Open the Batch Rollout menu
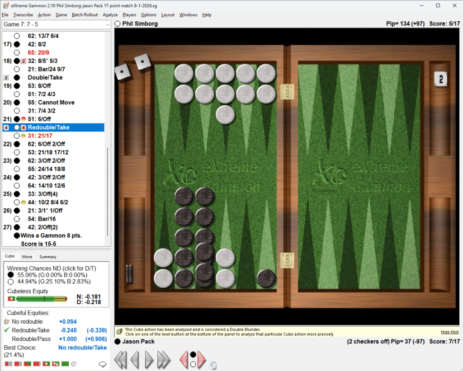The image size is (463, 371). pos(85,15)
